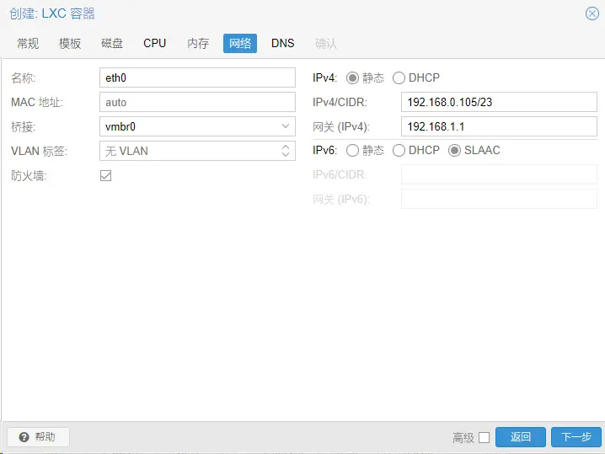Select IPv4 静态 static radio button
The width and height of the screenshot is (605, 454).
(352, 77)
